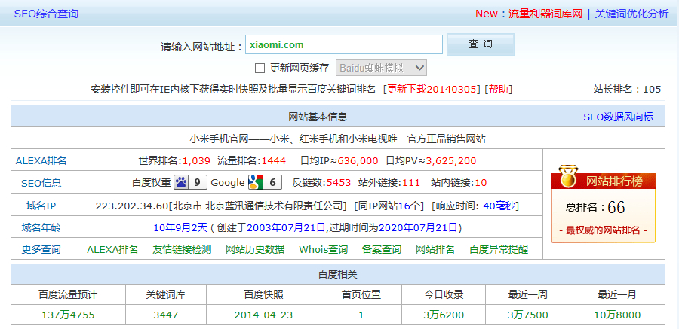Open the SEO综合查询 header link
This screenshot has height=329, width=679.
pyautogui.click(x=46, y=14)
